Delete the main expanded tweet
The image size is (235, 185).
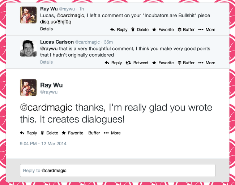[49, 133]
